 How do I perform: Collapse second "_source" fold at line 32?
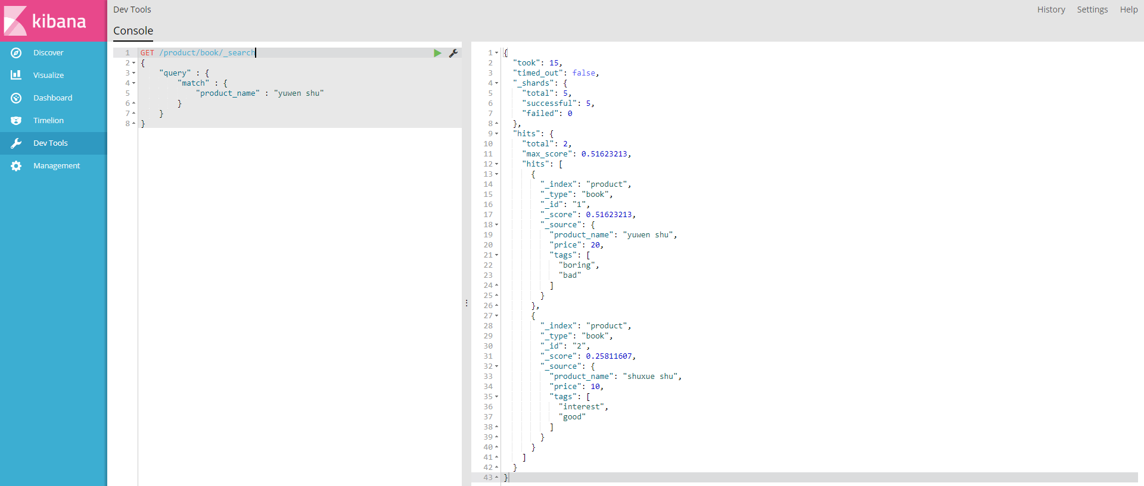[497, 366]
